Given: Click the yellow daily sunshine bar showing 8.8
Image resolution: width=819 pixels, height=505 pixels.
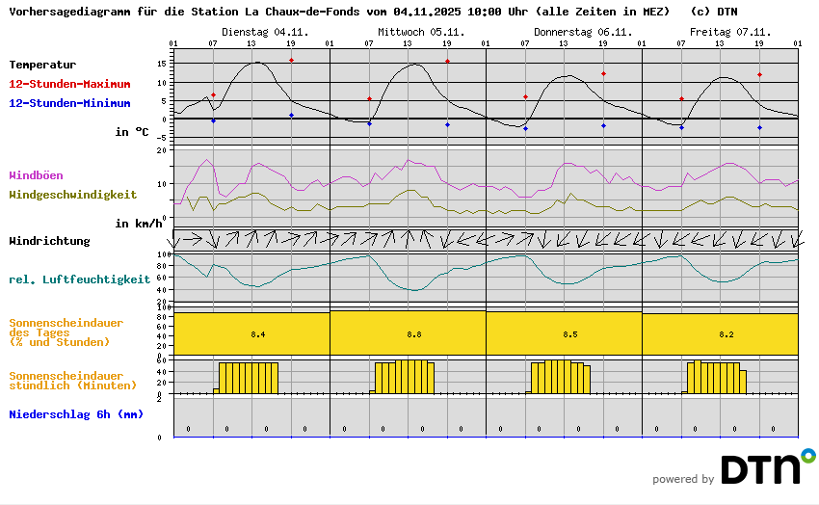Looking at the screenshot, I should 408,333.
